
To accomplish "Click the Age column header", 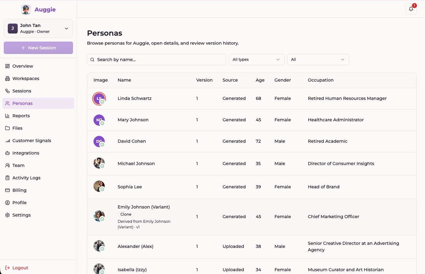I will 260,80.
